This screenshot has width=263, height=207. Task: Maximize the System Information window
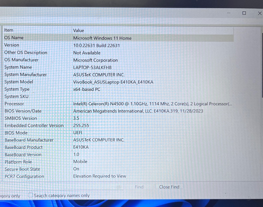pyautogui.click(x=244, y=13)
